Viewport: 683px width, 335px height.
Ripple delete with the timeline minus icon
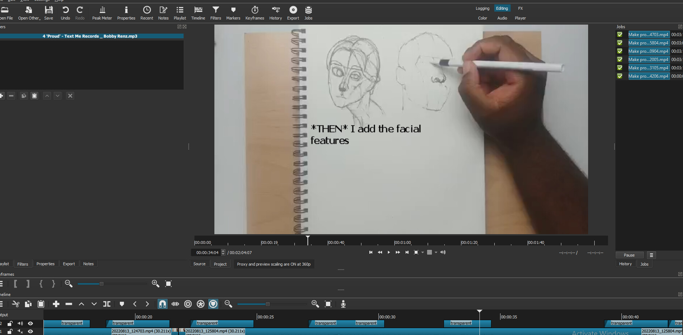tap(69, 304)
